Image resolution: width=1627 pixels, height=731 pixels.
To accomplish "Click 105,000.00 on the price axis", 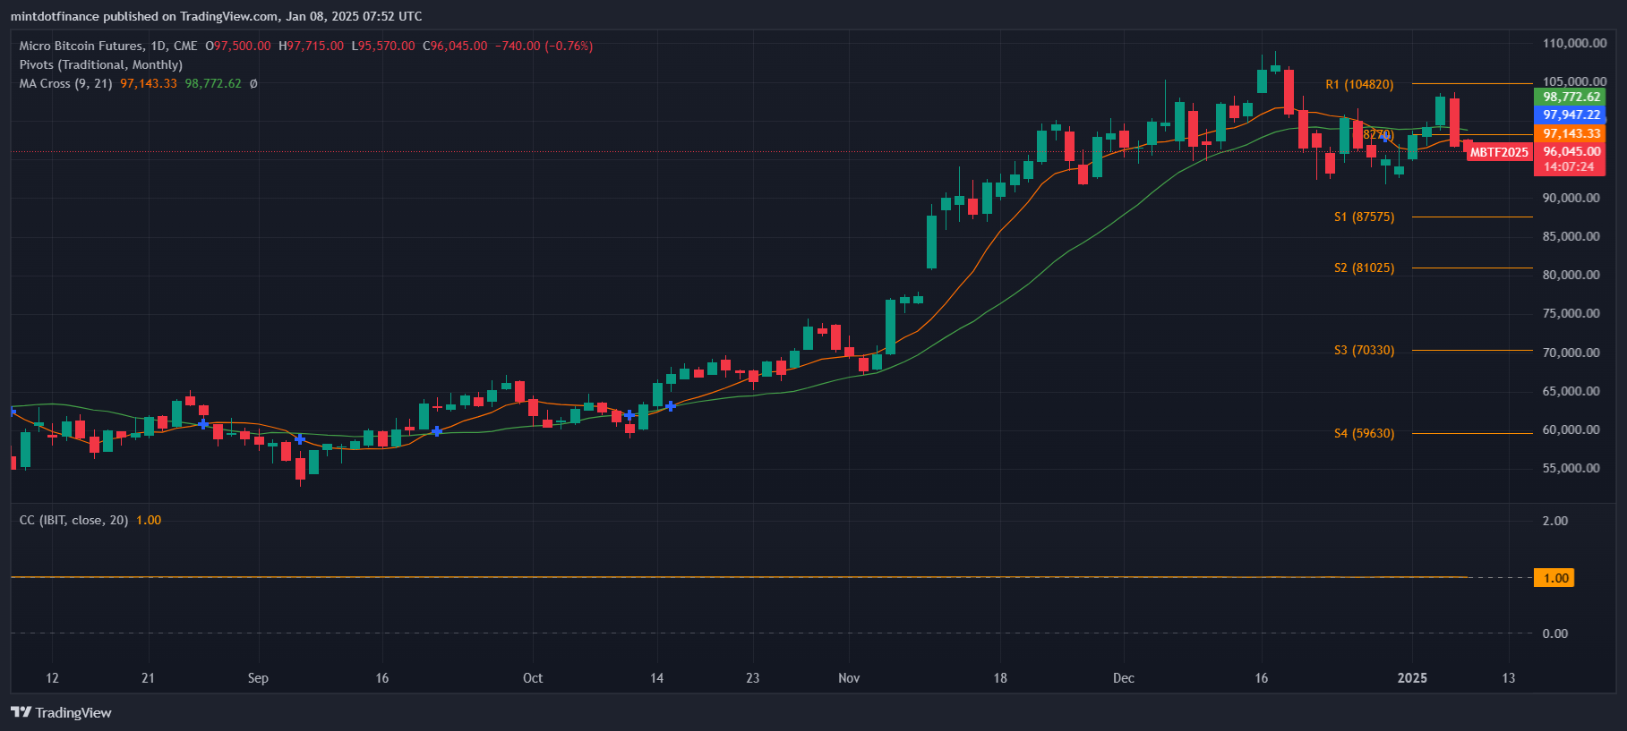I will 1574,81.
